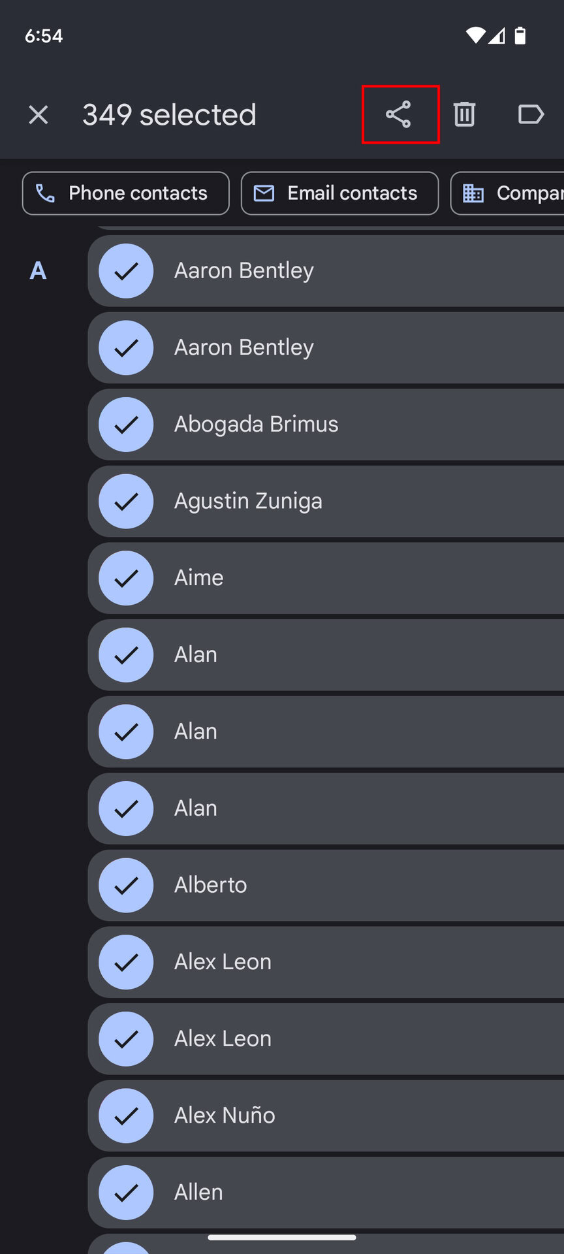
Task: Tap phone icon in Phone contacts chip
Action: click(45, 193)
